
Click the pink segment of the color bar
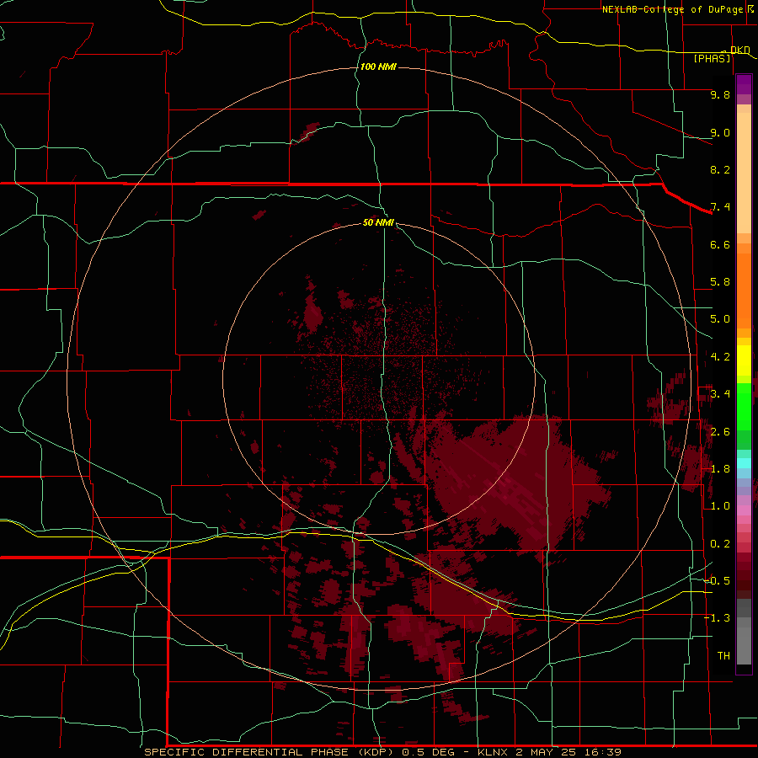coord(744,510)
